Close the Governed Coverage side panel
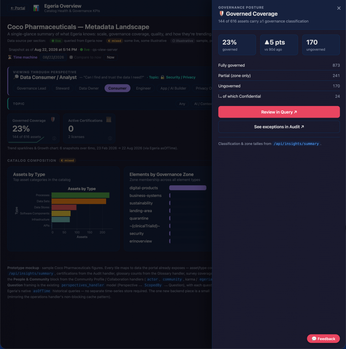The width and height of the screenshot is (346, 349). point(338,8)
